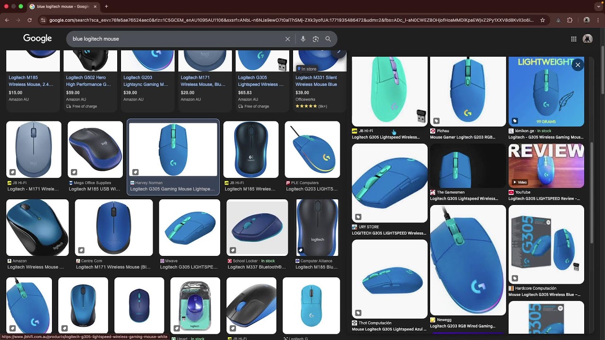Select the PLE Computers G203 thumbnail
This screenshot has width=605, height=340.
[x=312, y=149]
